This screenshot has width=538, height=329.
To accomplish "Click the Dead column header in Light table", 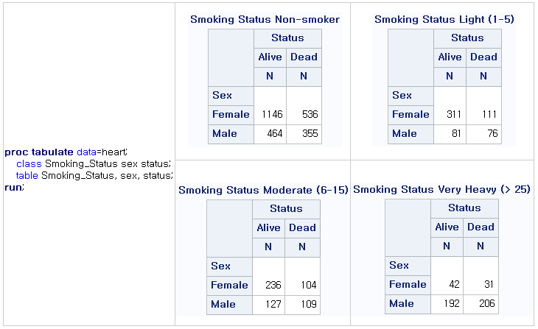I will point(483,57).
